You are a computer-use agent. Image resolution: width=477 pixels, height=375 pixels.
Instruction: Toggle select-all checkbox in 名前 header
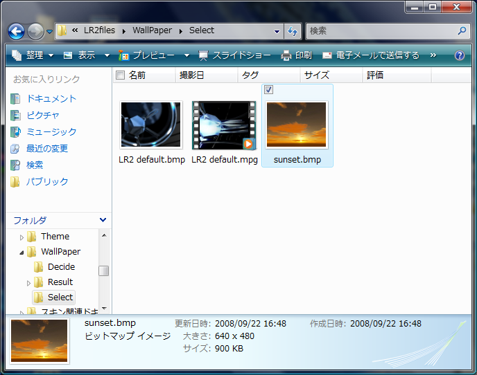coord(121,75)
